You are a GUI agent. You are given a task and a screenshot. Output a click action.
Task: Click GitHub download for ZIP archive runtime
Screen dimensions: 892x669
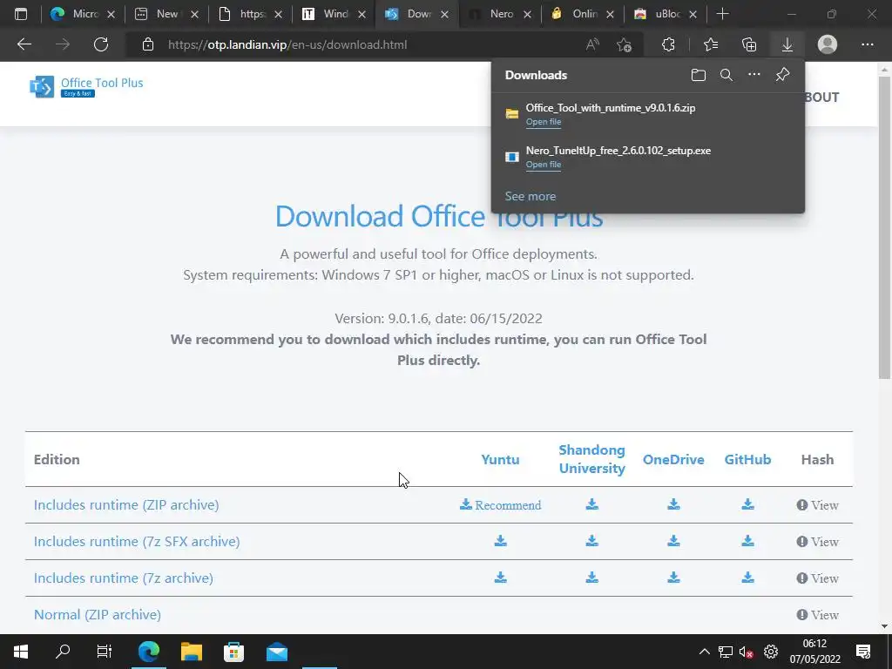747,504
